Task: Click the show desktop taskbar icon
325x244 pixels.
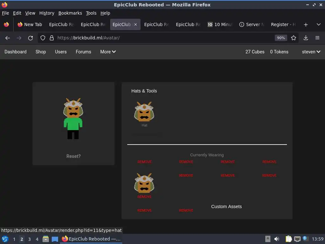Action: pyautogui.click(x=55, y=239)
